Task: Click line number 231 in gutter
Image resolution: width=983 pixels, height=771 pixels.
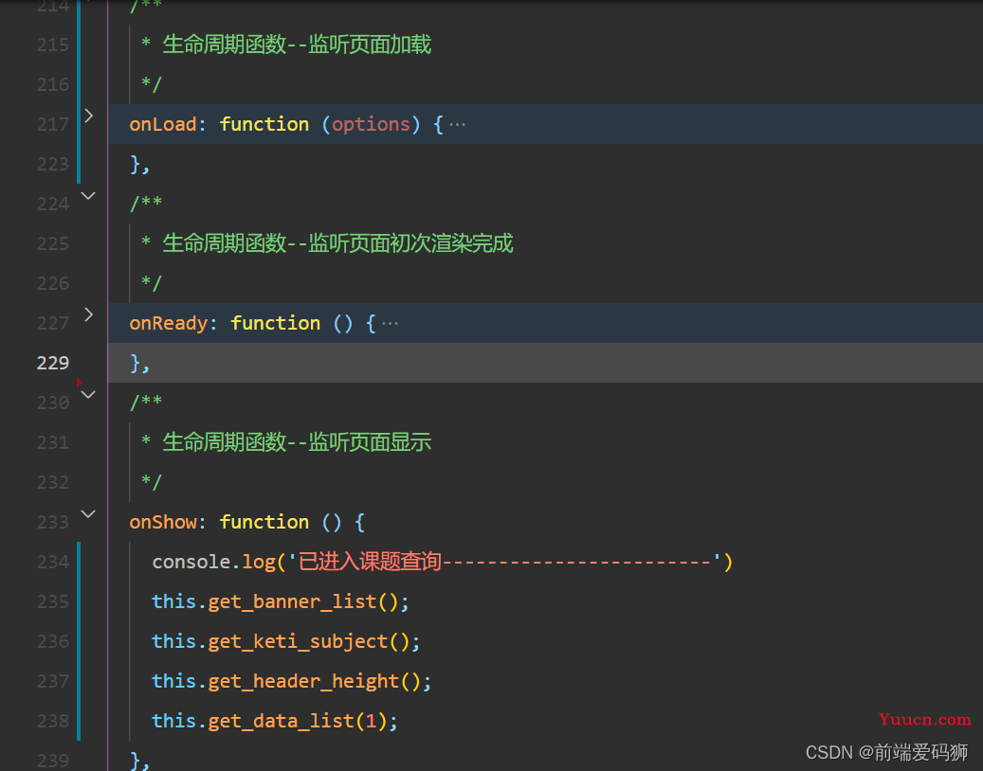Action: point(53,442)
